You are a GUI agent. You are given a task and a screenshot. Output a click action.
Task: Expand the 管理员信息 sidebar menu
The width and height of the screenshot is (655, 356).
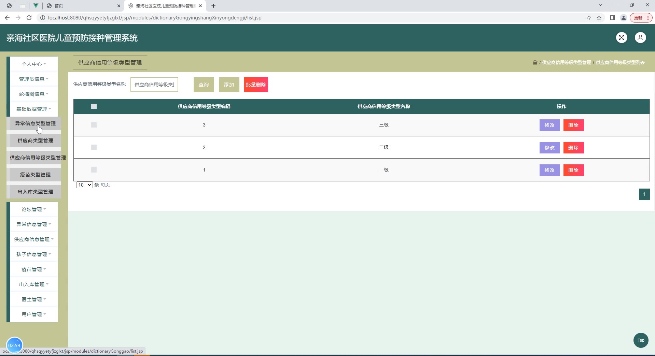(33, 79)
